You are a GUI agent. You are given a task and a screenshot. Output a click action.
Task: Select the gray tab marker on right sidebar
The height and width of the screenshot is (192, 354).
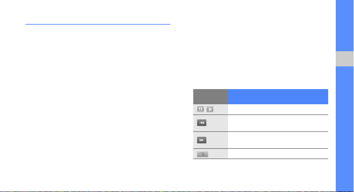click(345, 59)
